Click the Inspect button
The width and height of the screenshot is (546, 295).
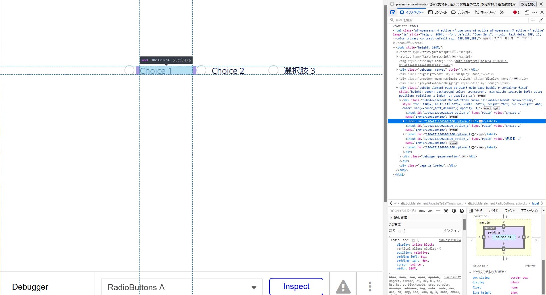click(x=296, y=286)
